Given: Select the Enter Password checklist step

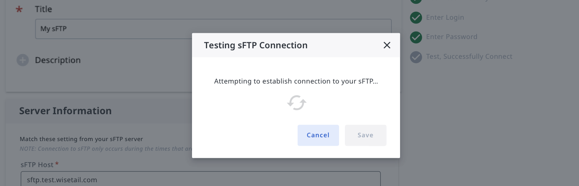Looking at the screenshot, I should pos(451,37).
